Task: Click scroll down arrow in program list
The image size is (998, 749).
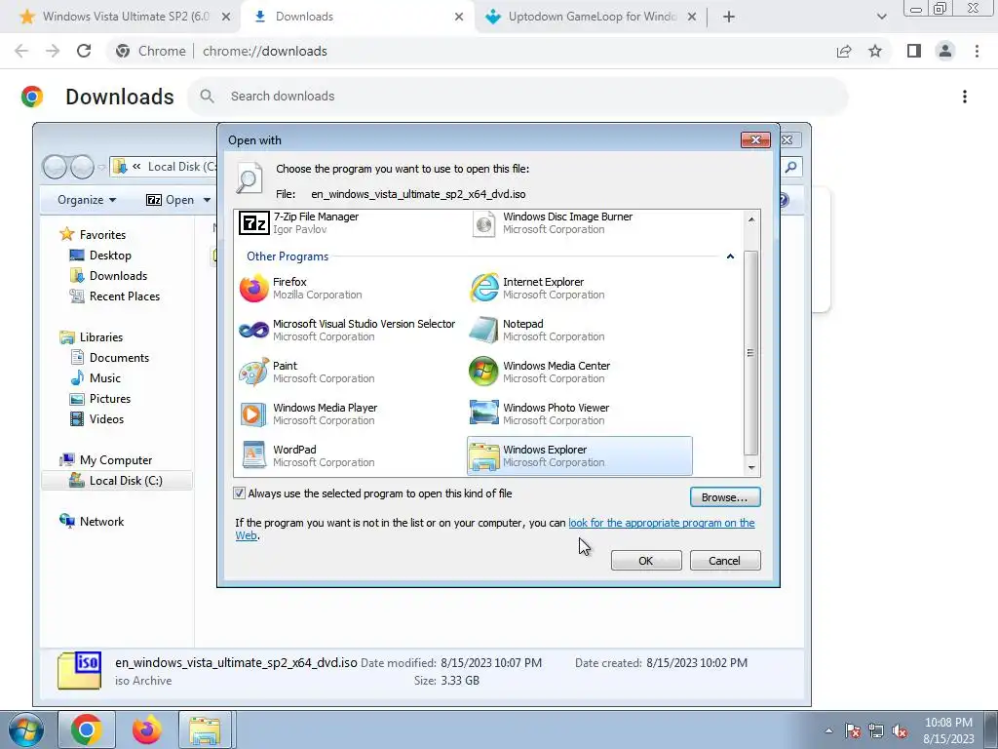Action: click(x=751, y=467)
